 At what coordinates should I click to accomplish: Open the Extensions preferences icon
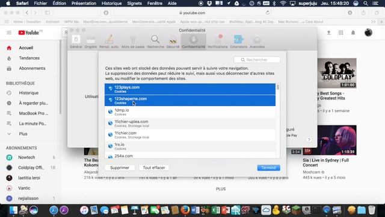tap(238, 42)
